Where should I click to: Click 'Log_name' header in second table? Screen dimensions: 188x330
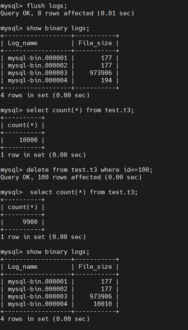23,267
